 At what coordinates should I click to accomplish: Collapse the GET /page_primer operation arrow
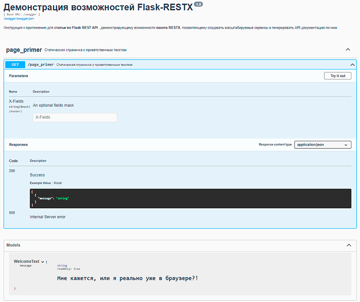pos(352,65)
